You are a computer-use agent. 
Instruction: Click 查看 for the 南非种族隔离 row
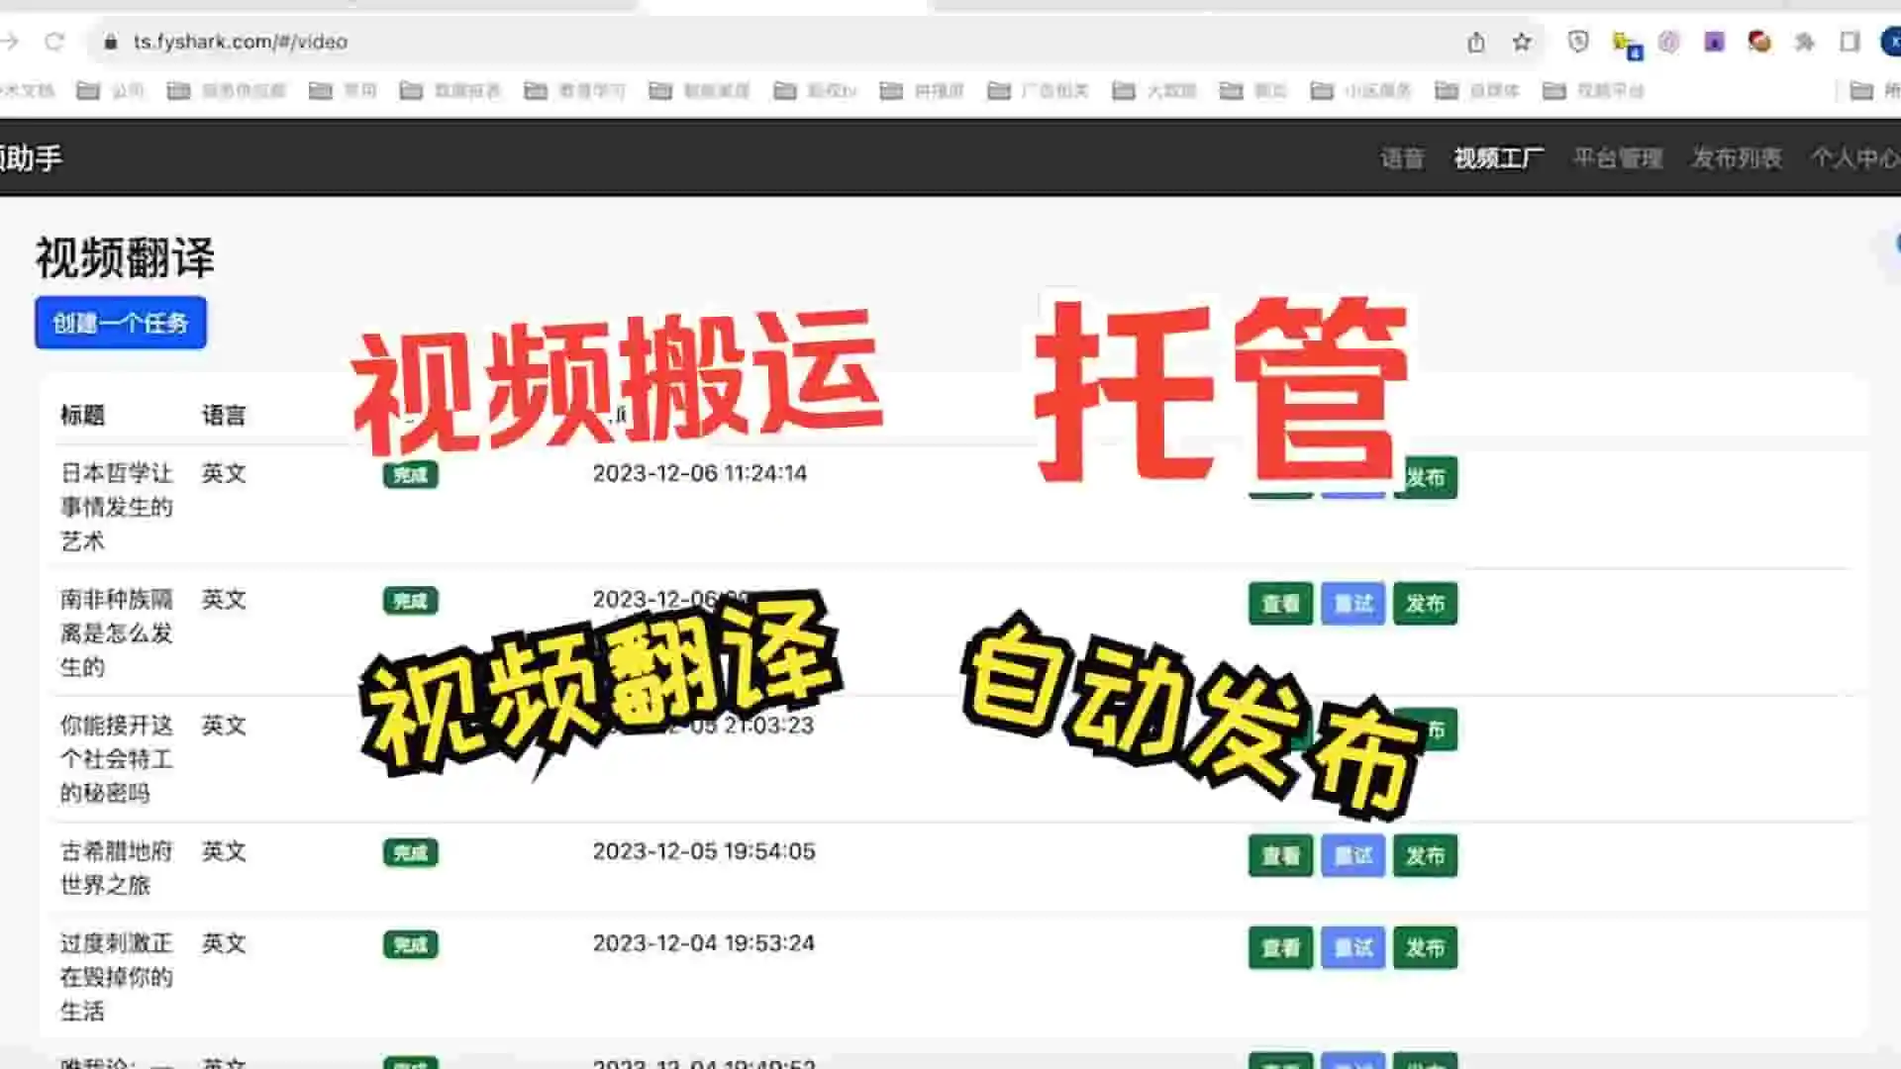pyautogui.click(x=1280, y=604)
